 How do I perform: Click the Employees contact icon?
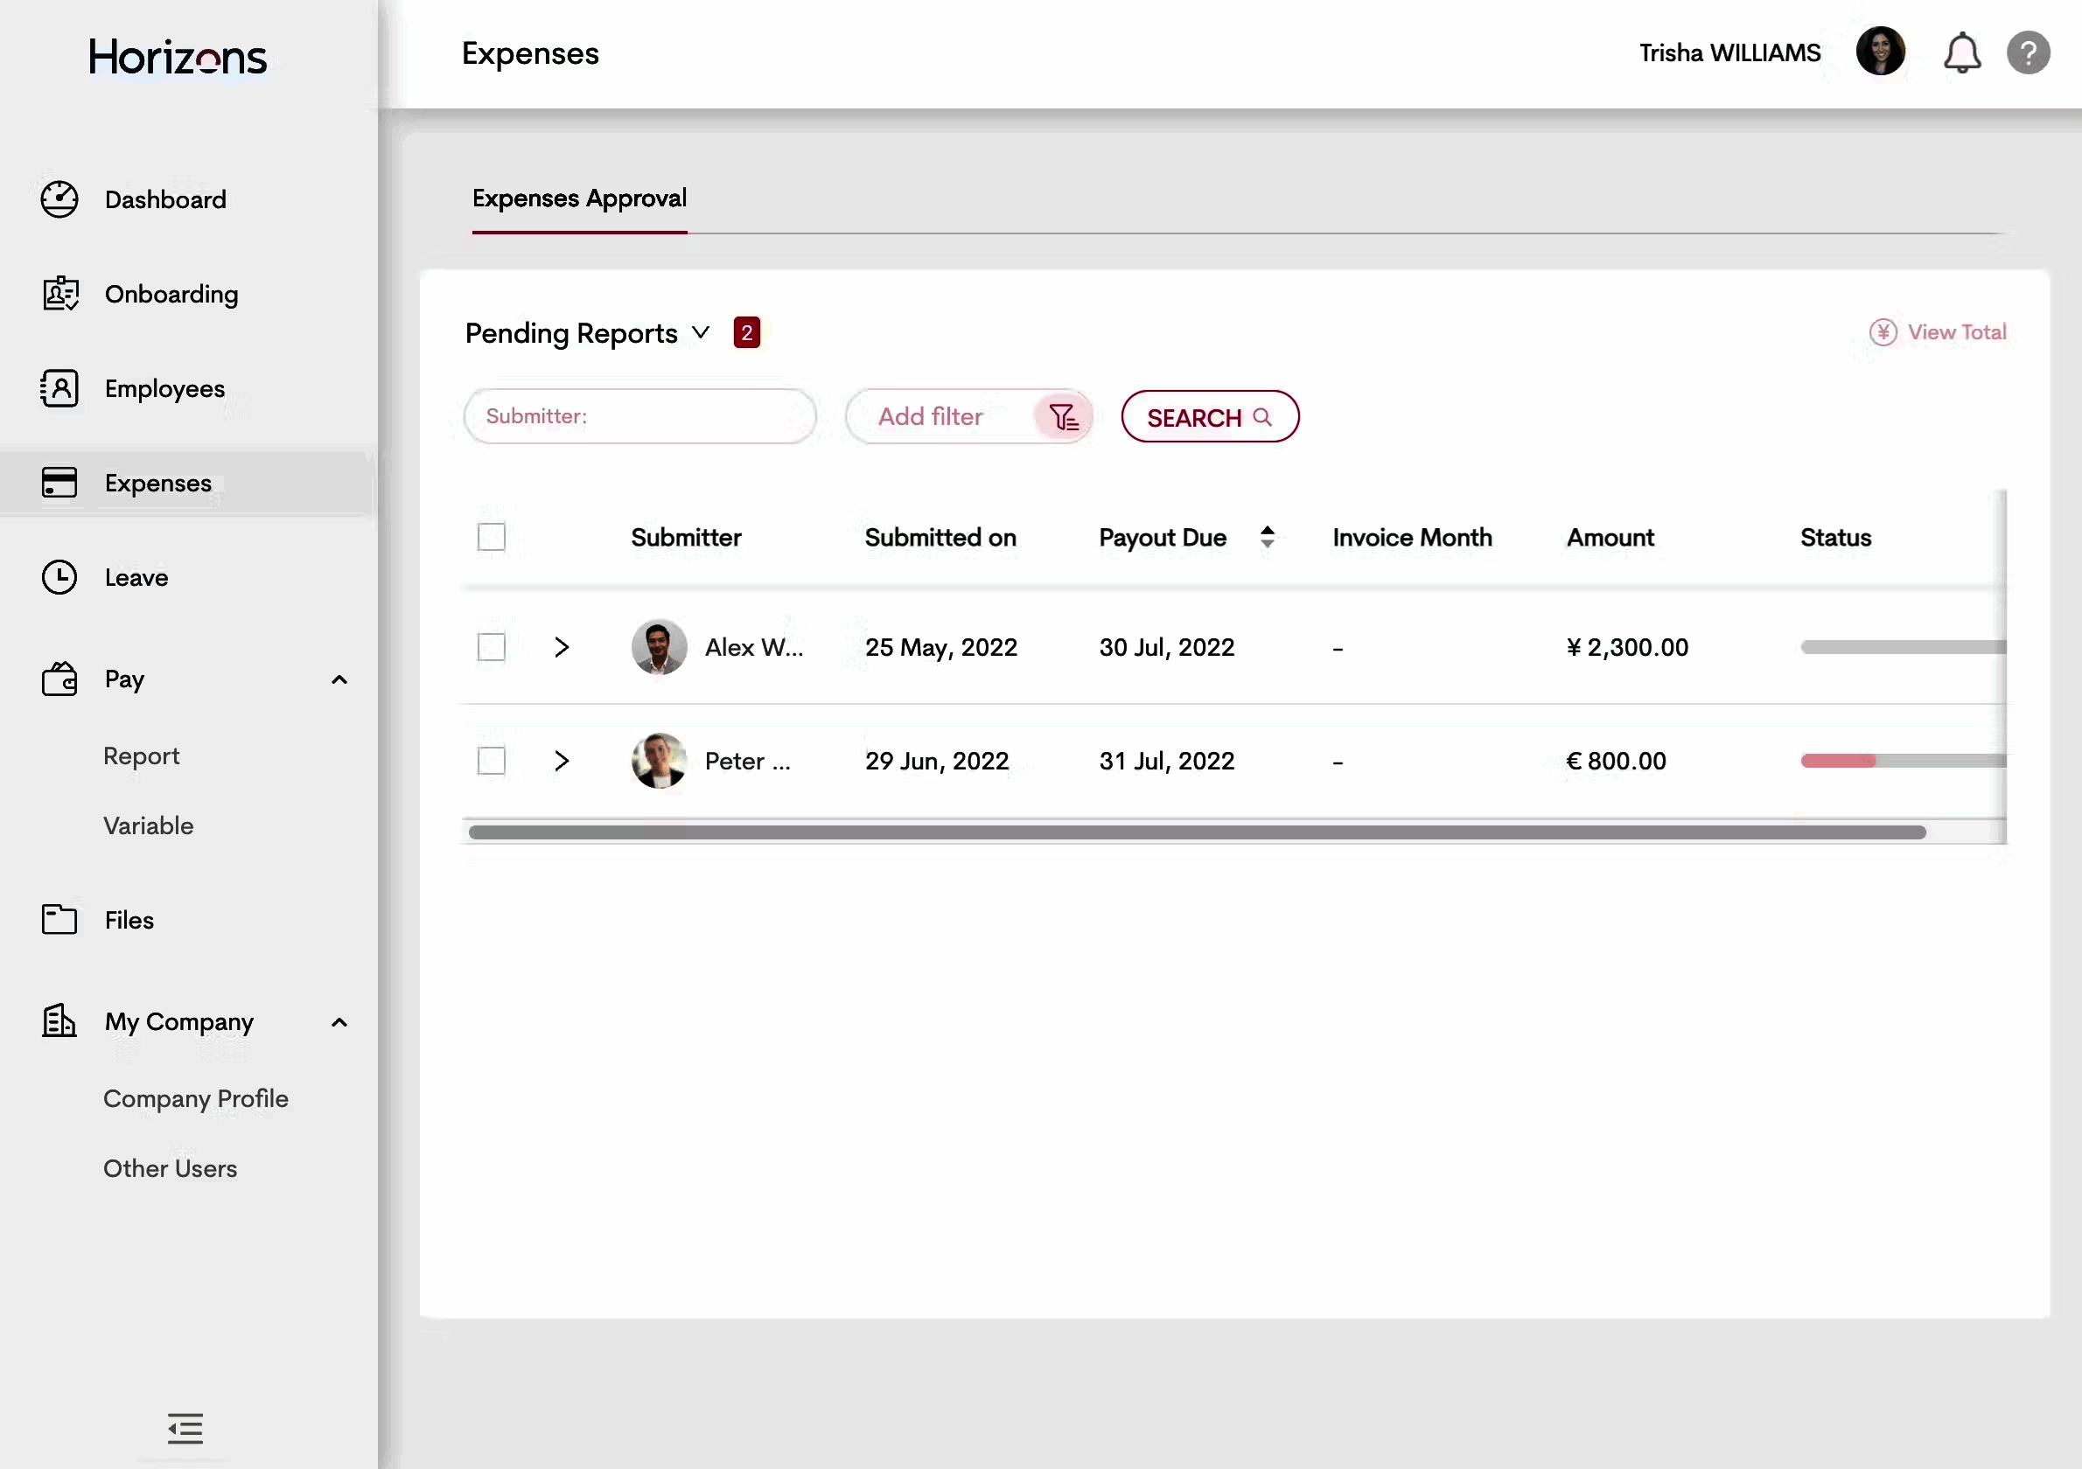point(59,388)
